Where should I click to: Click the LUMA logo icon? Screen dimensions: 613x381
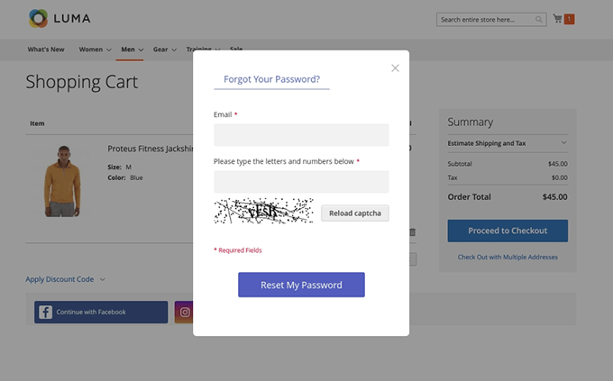tap(38, 18)
